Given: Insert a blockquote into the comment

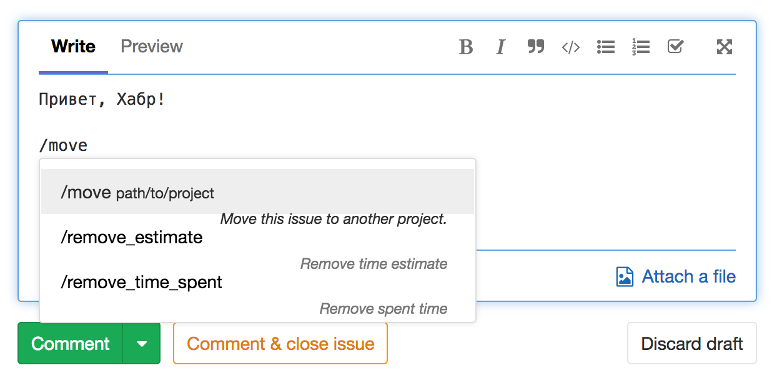Looking at the screenshot, I should coord(535,46).
